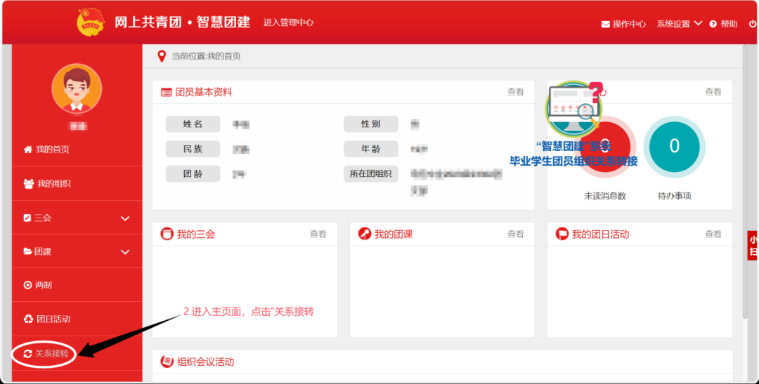
Task: Click the vertical page scrollbar
Action: click(746, 182)
